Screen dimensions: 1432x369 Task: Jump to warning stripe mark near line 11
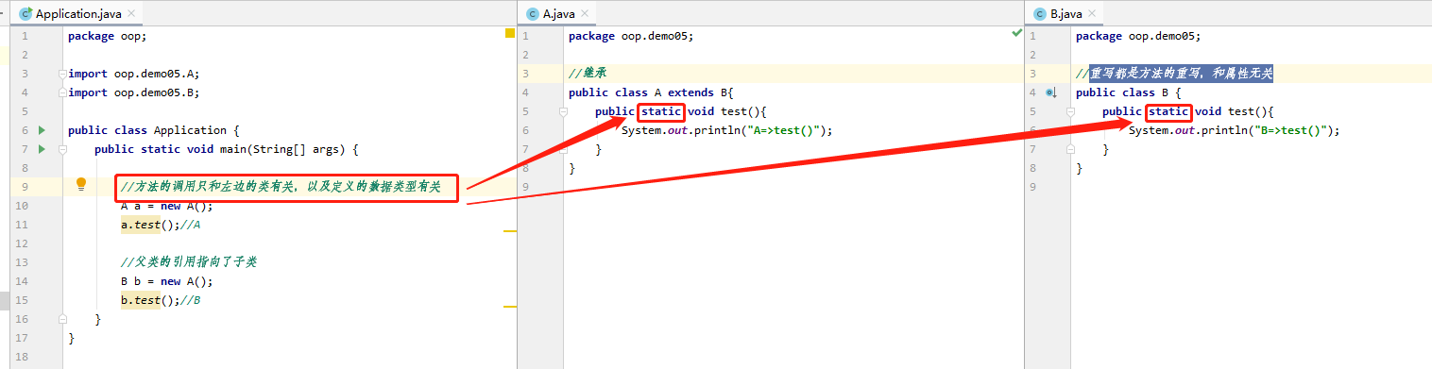(x=510, y=230)
